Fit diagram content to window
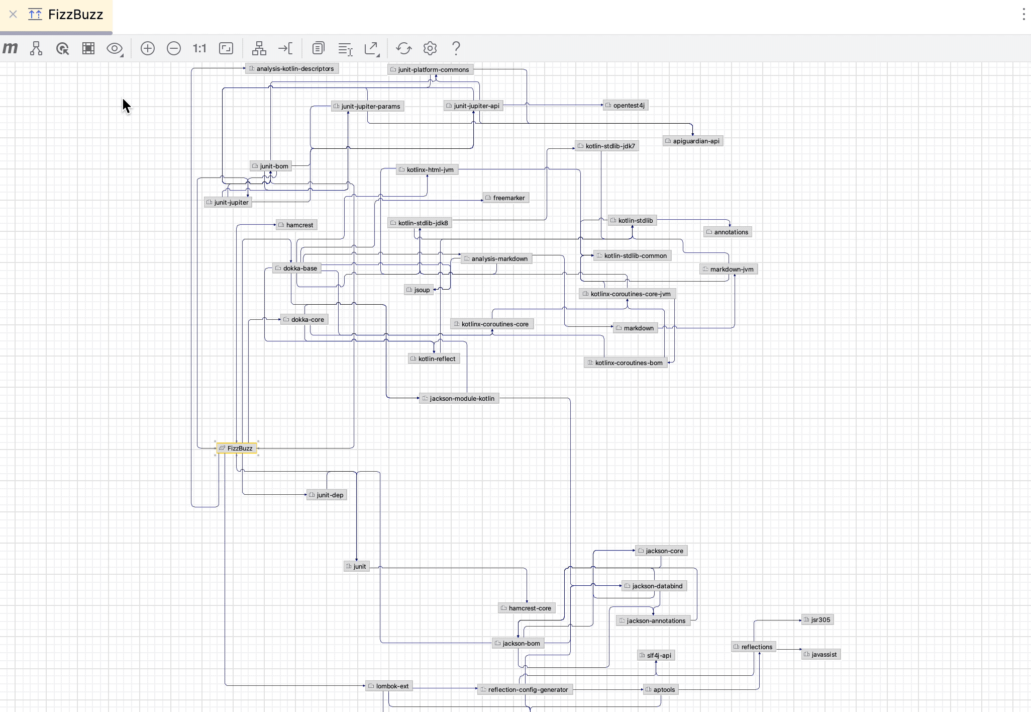Screen dimensions: 1031x712 point(226,48)
